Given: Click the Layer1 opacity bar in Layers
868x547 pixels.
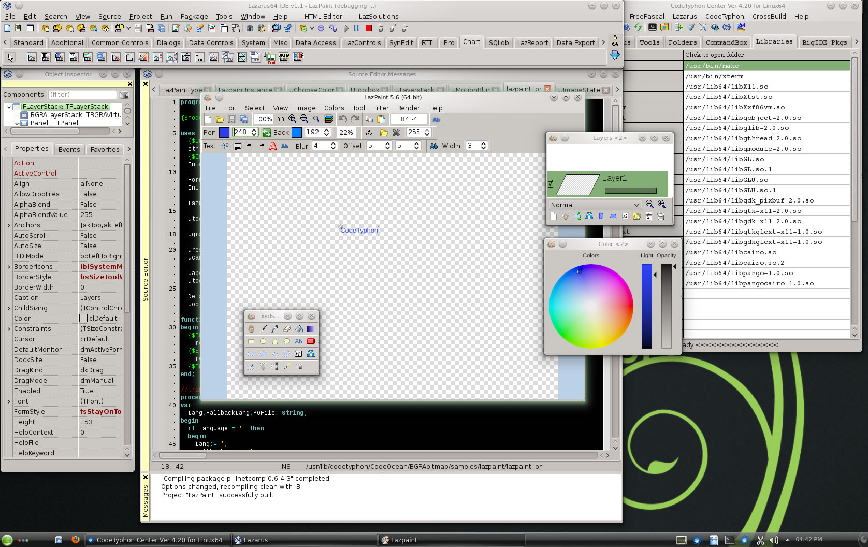Looking at the screenshot, I should (631, 191).
